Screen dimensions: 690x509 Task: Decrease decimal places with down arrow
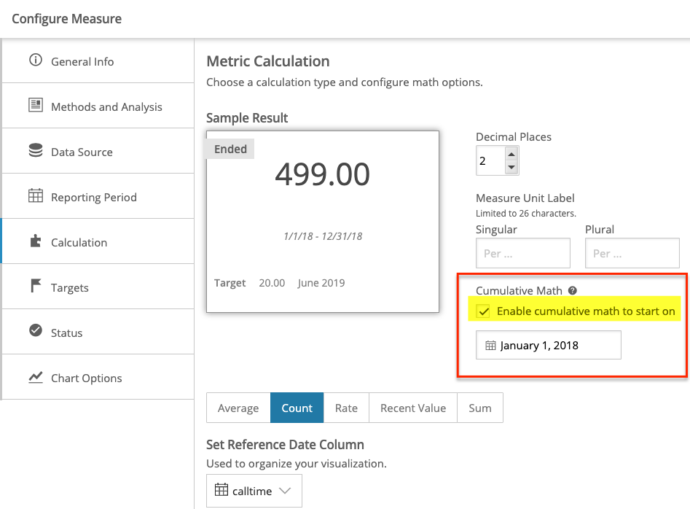click(511, 167)
